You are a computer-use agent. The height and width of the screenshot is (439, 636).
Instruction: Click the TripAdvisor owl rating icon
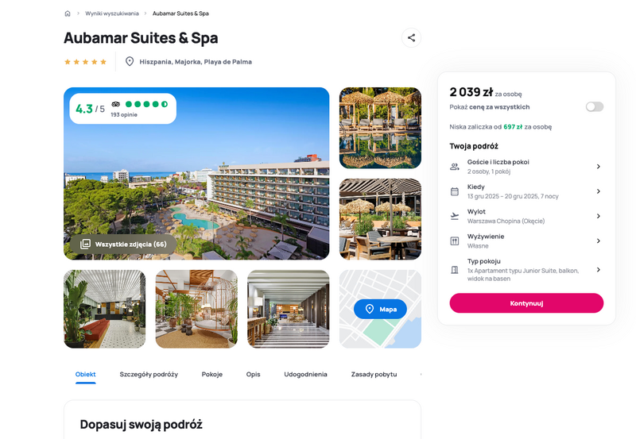coord(115,104)
